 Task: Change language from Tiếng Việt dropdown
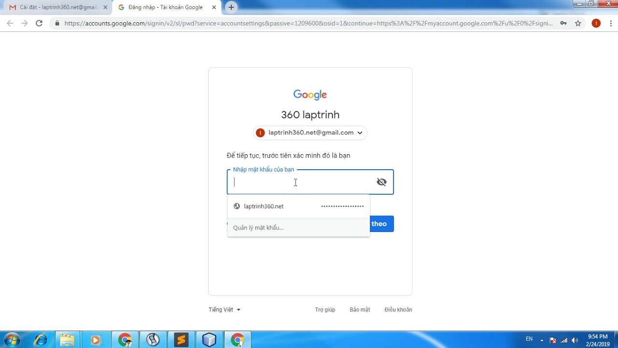225,310
